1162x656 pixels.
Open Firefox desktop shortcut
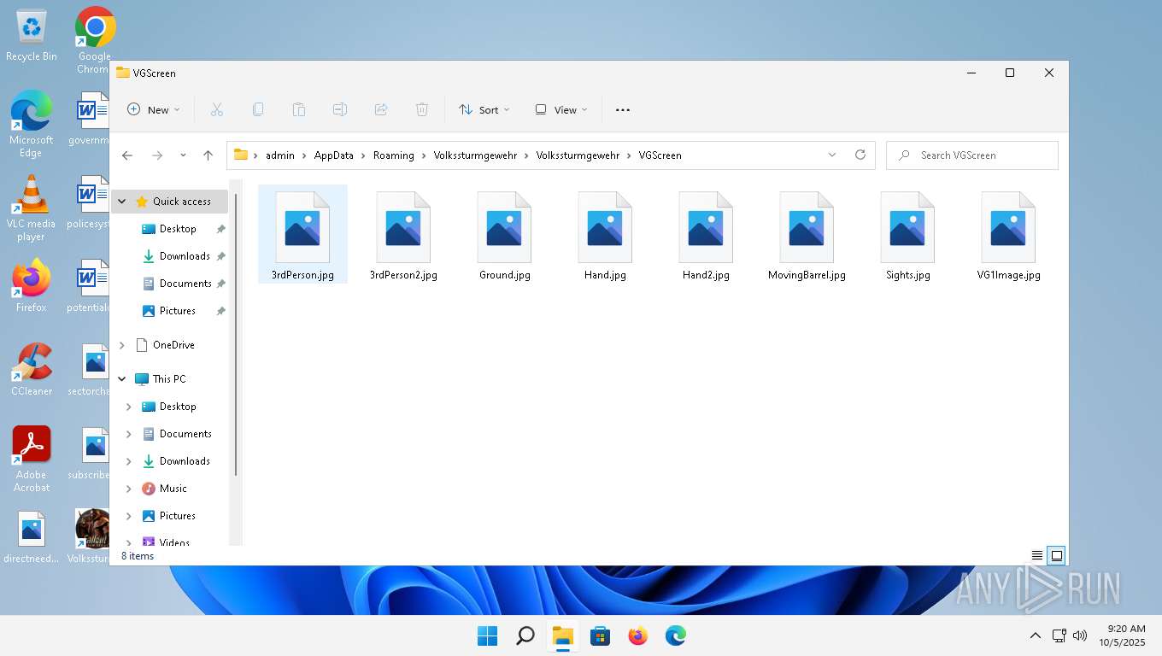click(x=31, y=286)
